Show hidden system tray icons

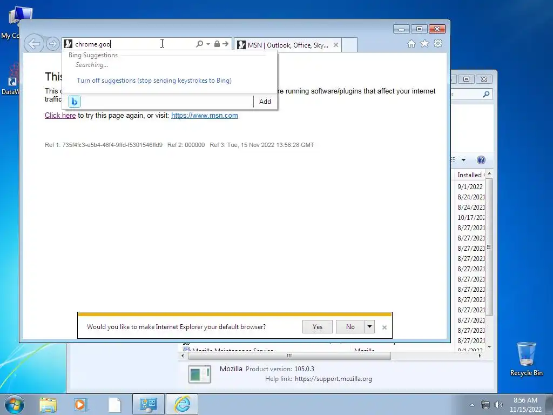tap(472, 405)
